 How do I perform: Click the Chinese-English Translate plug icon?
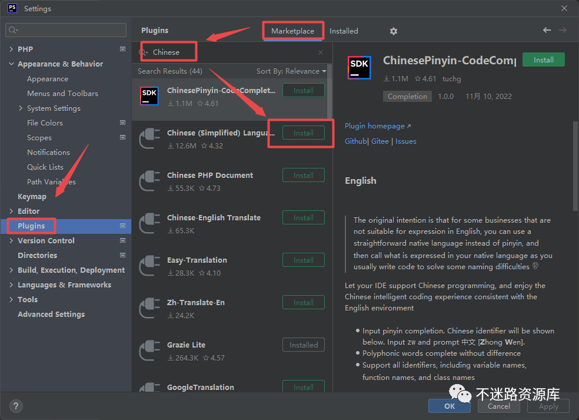[149, 223]
